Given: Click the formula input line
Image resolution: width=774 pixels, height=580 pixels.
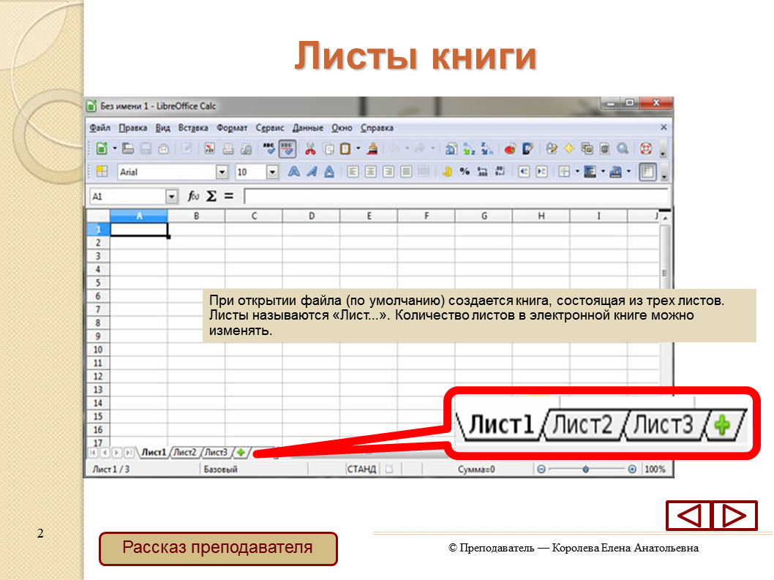Looking at the screenshot, I should (456, 197).
